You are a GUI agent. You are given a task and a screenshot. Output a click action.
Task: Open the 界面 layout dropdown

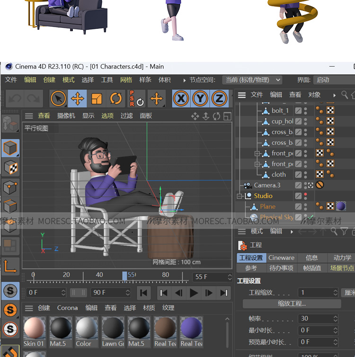click(334, 80)
